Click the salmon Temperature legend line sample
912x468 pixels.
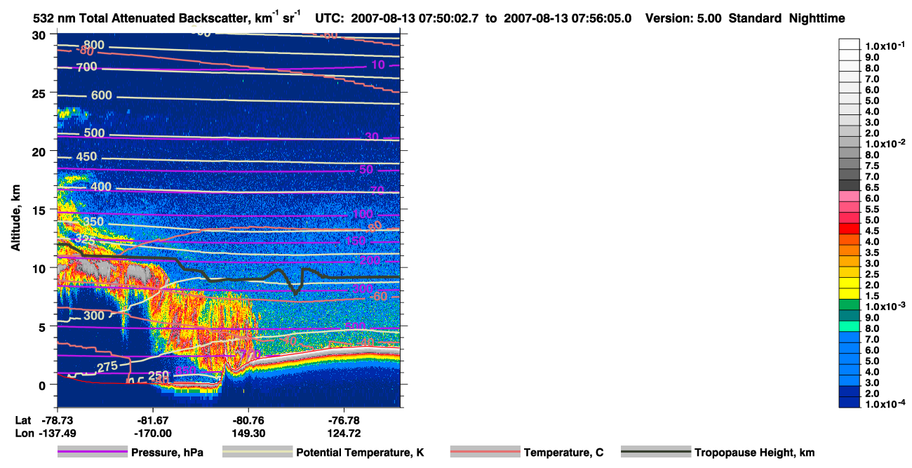click(485, 453)
